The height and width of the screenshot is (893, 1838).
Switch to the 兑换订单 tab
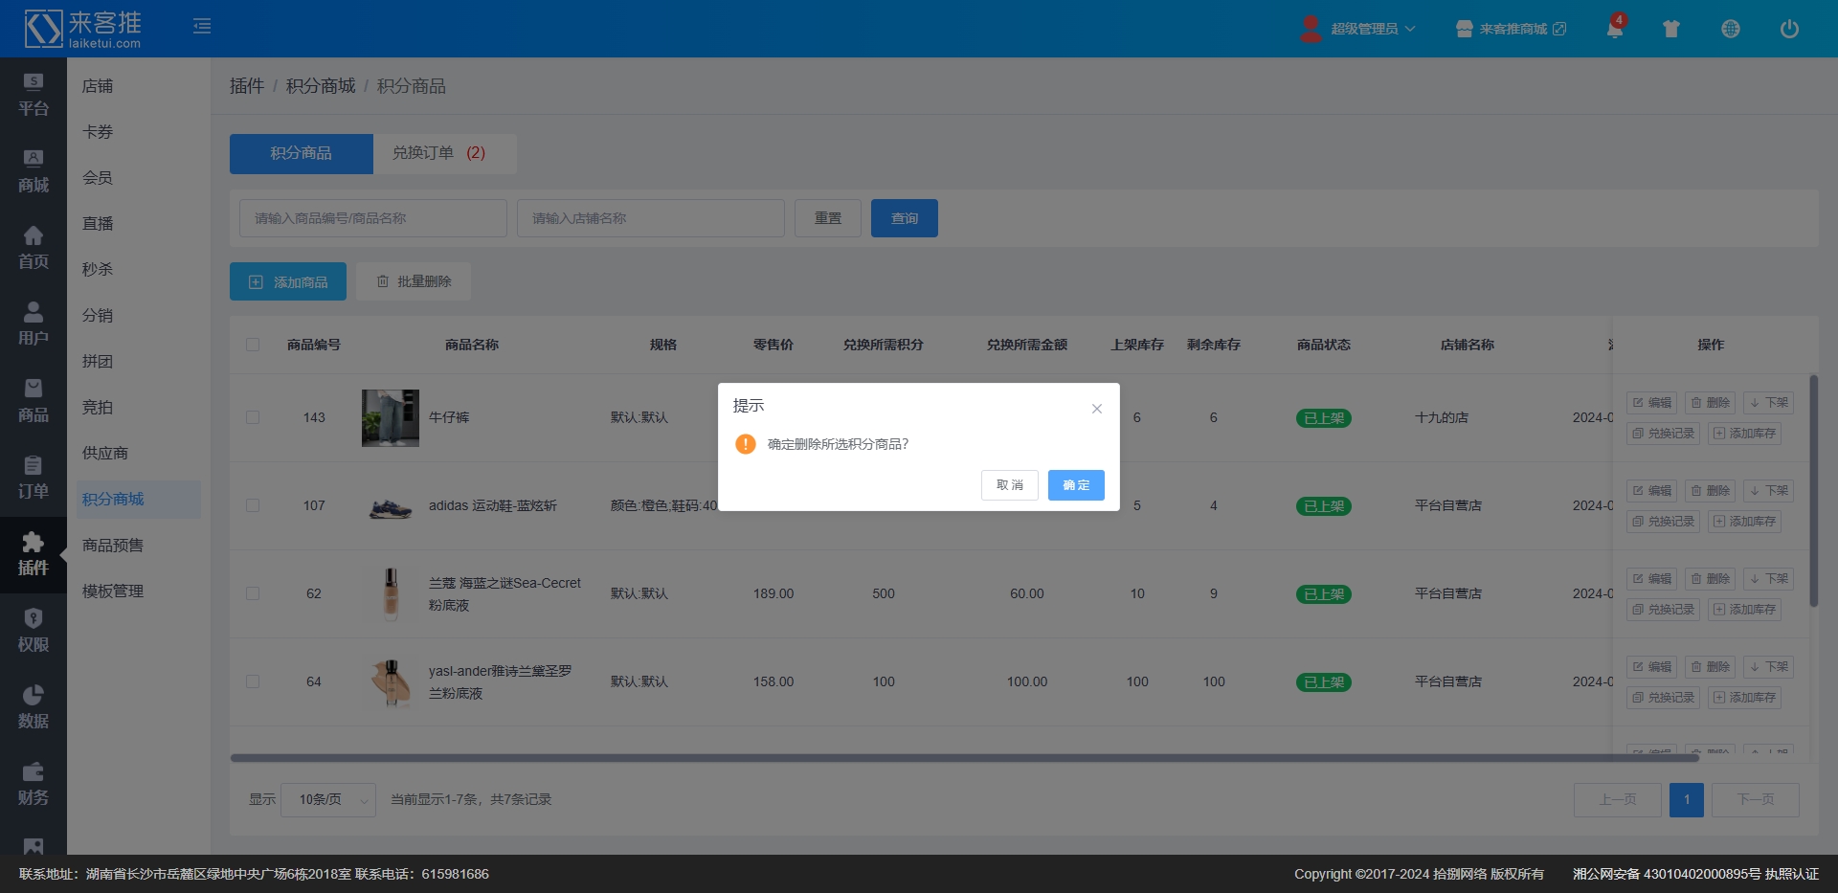click(438, 153)
